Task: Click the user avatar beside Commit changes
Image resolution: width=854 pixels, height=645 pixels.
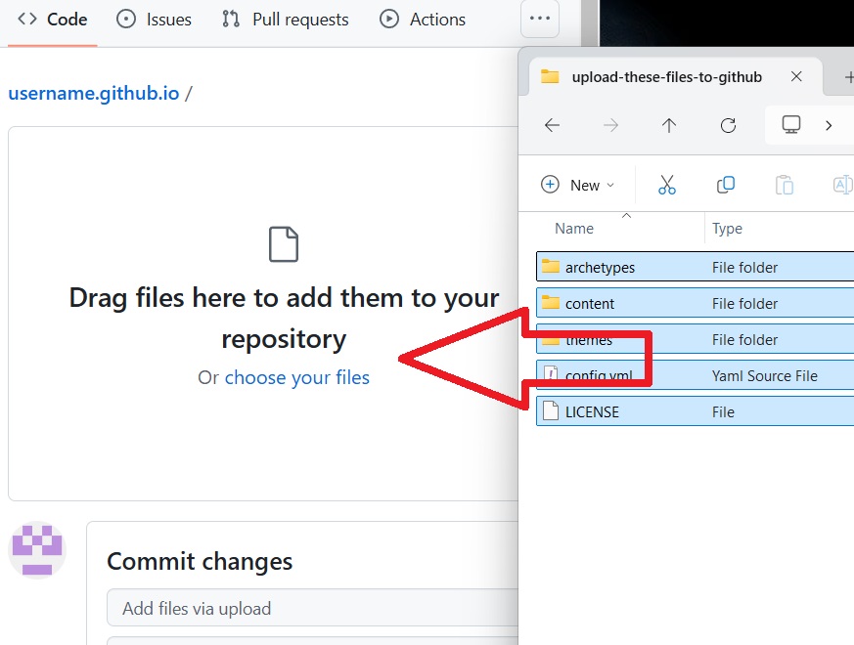Action: tap(37, 550)
